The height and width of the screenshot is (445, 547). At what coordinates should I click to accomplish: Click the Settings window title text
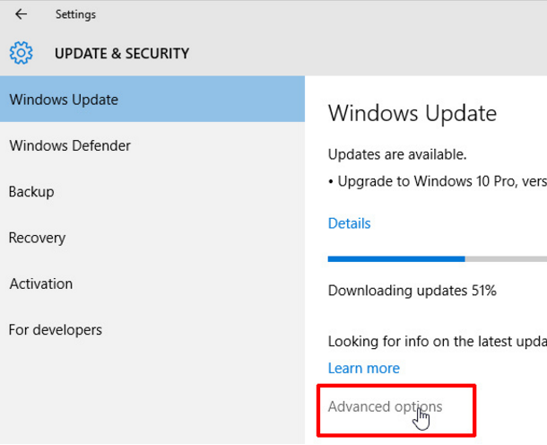click(x=75, y=14)
